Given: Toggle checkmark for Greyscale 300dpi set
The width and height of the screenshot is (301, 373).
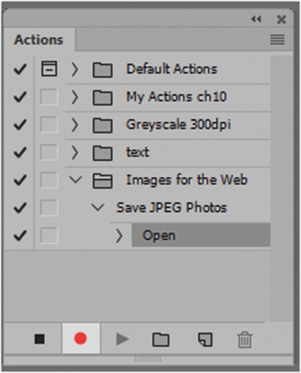Looking at the screenshot, I should (x=20, y=125).
